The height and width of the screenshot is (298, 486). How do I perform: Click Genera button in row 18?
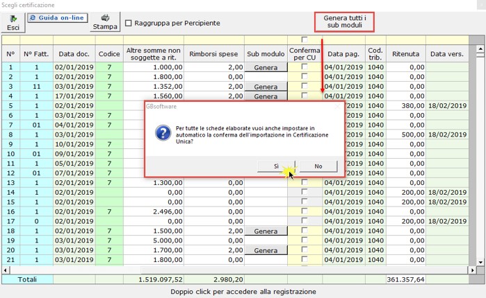point(266,231)
